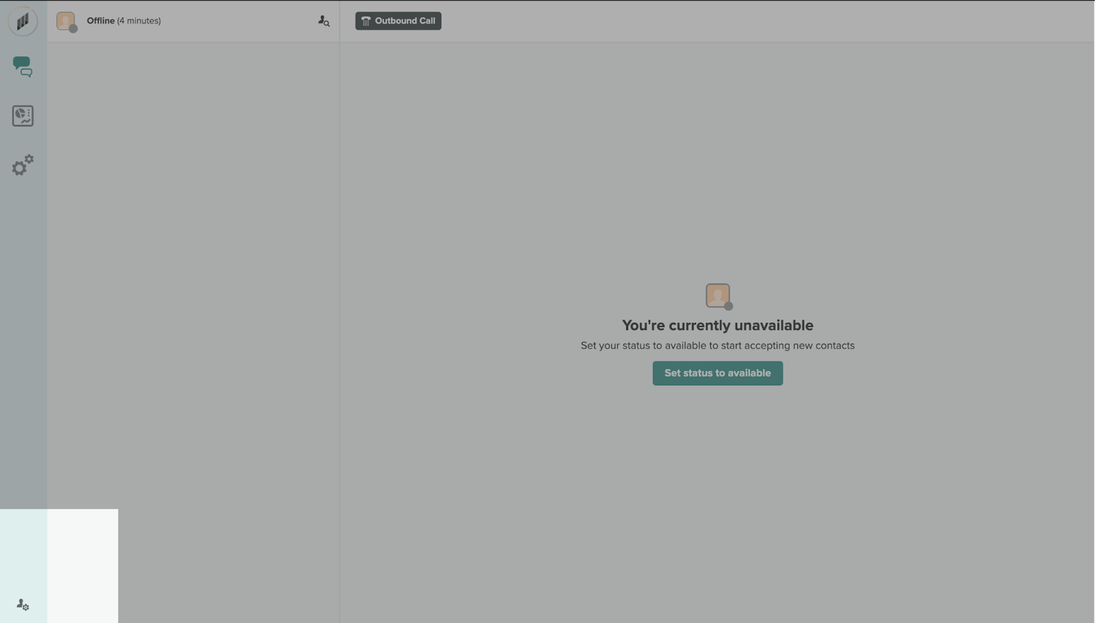Screen dimensions: 1095x623
Task: Open admin settings with the double-gear icon
Action: click(23, 165)
